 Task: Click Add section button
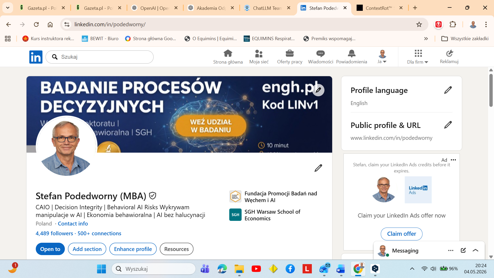[x=87, y=249]
